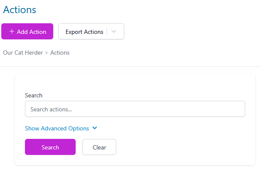The height and width of the screenshot is (174, 260).
Task: Click divider line inside Export Actions button
Action: [107, 32]
